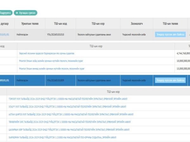
Task: Open Тендер хүлээн авч байгаа badge in highlighted blue row
Action: tap(170, 80)
